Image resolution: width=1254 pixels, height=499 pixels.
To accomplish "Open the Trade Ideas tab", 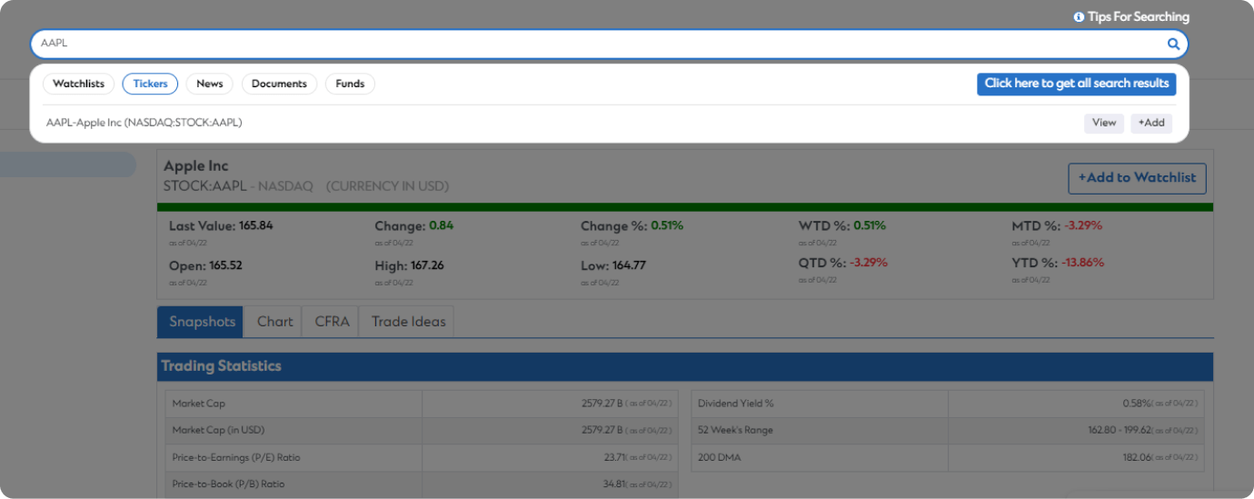I will [x=408, y=322].
